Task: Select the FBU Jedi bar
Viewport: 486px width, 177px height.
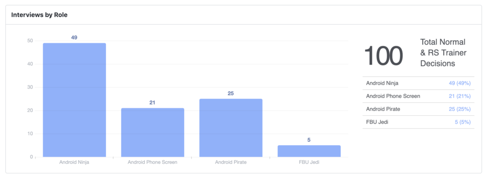Action: pyautogui.click(x=309, y=151)
